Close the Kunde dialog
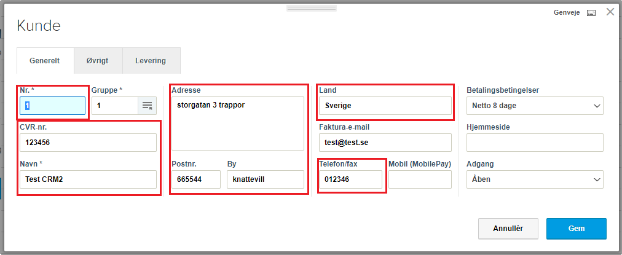Image resolution: width=622 pixels, height=255 pixels. (x=610, y=12)
